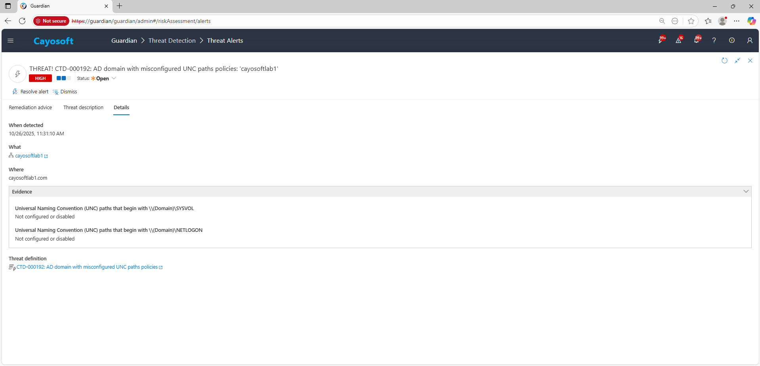The width and height of the screenshot is (760, 366).
Task: Open the CTD-000192 threat definition link
Action: 87,267
